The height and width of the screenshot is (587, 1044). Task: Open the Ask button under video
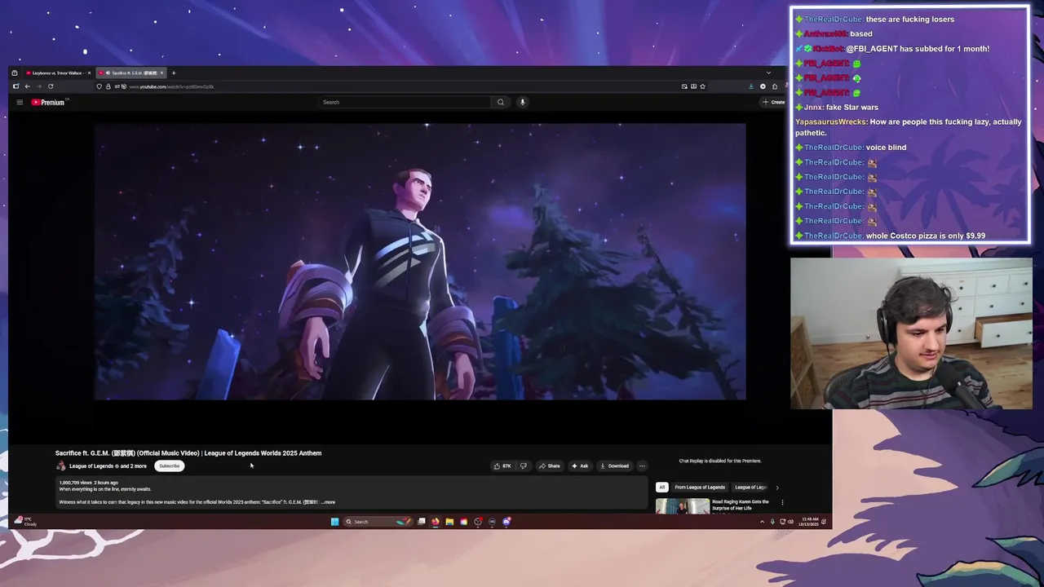click(579, 466)
